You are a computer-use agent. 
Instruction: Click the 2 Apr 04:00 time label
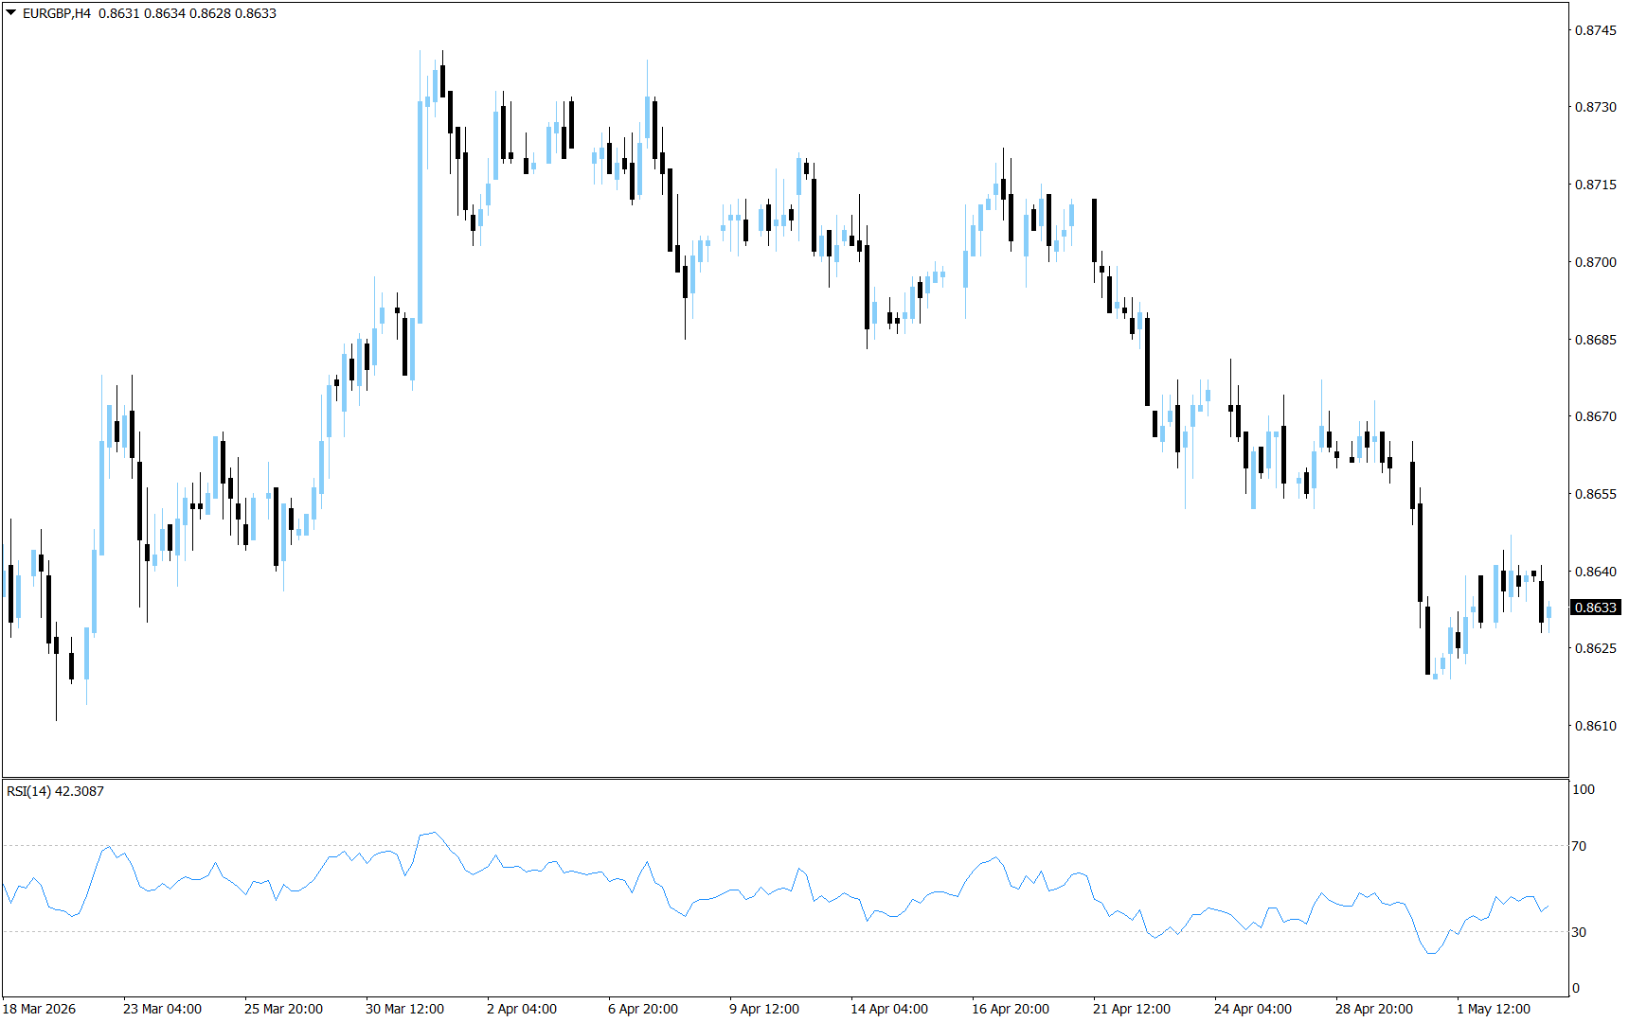pyautogui.click(x=522, y=1009)
